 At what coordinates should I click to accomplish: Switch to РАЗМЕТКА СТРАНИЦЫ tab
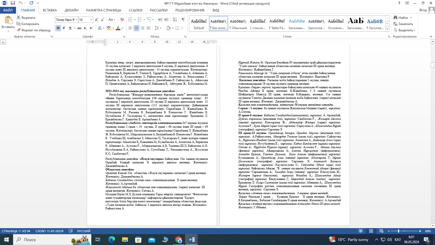click(x=104, y=10)
